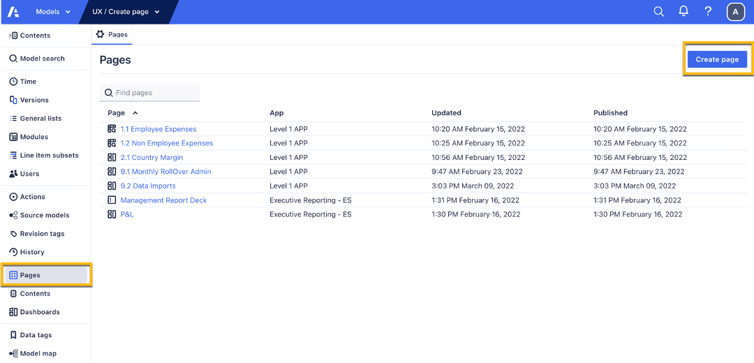The image size is (754, 363).
Task: Open the help question mark icon
Action: (708, 12)
